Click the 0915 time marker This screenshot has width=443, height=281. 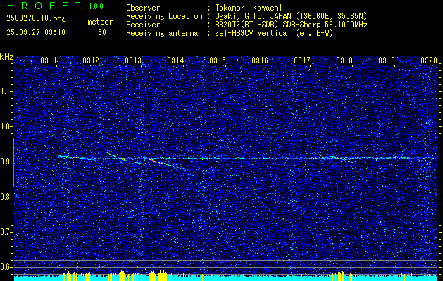click(x=218, y=60)
